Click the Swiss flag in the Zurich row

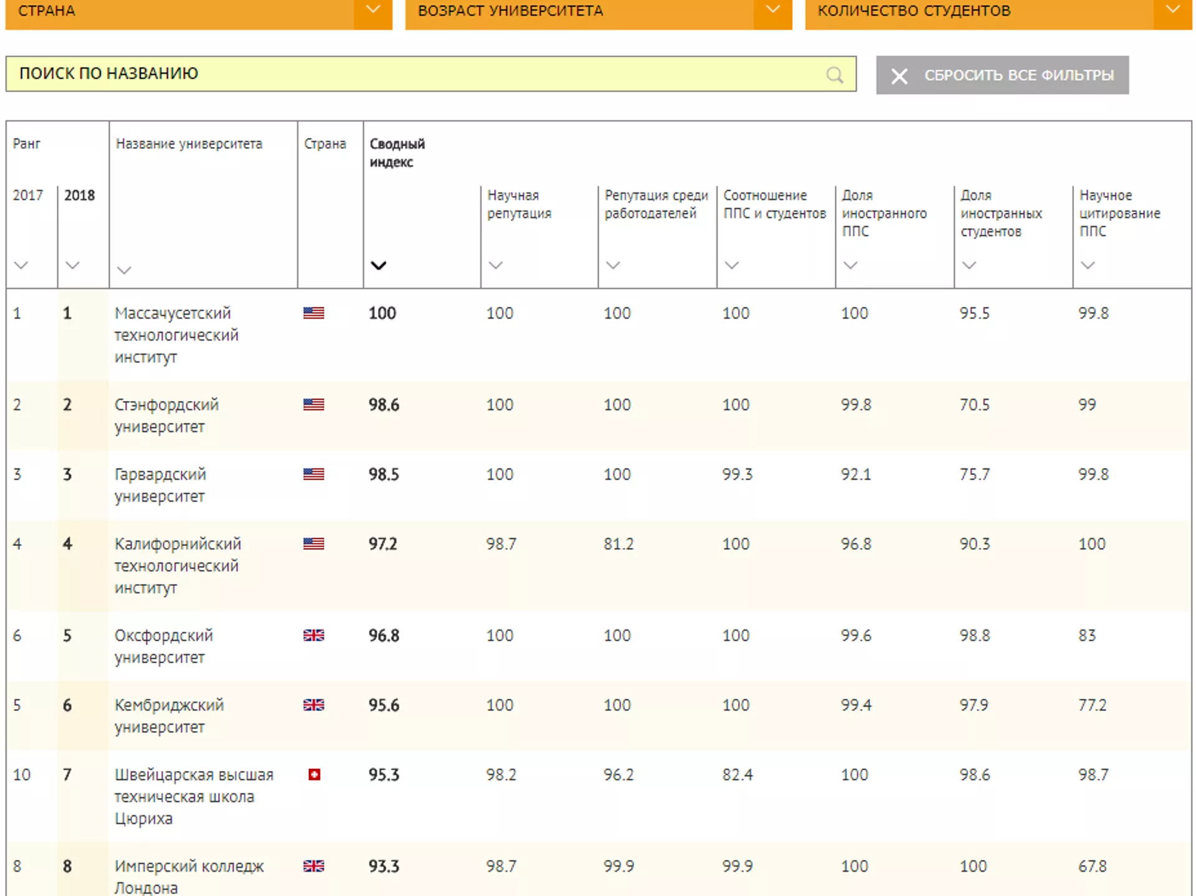pos(315,775)
